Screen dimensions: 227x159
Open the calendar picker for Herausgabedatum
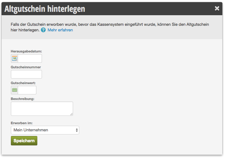[x=15, y=58]
